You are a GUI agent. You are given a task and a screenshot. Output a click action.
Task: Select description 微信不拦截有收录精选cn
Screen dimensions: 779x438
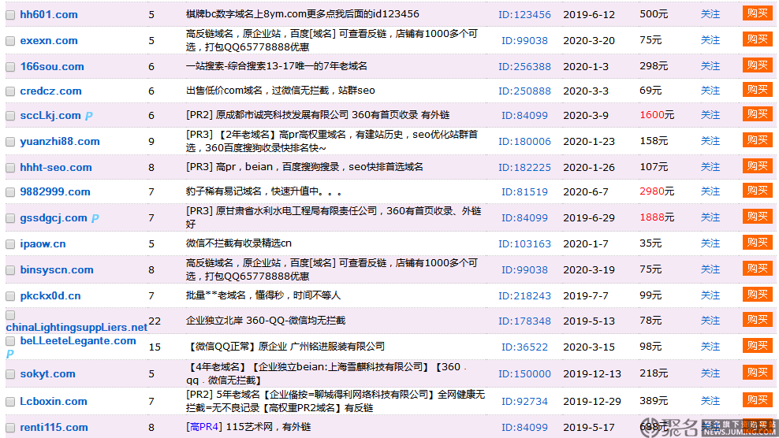(238, 243)
